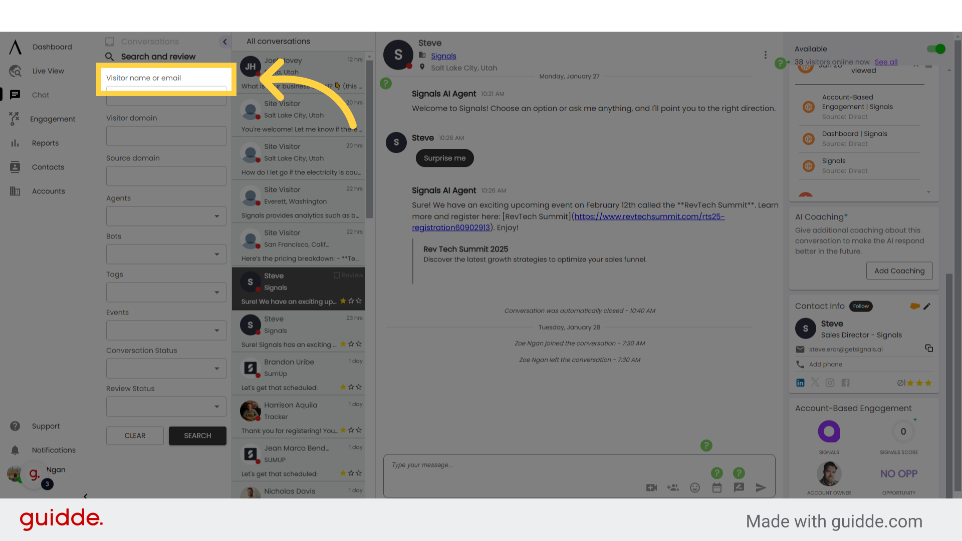
Task: Click the Instagram social icon
Action: [830, 383]
